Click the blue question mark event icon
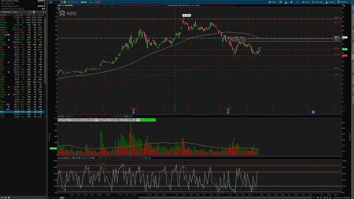The image size is (354, 199). (313, 112)
